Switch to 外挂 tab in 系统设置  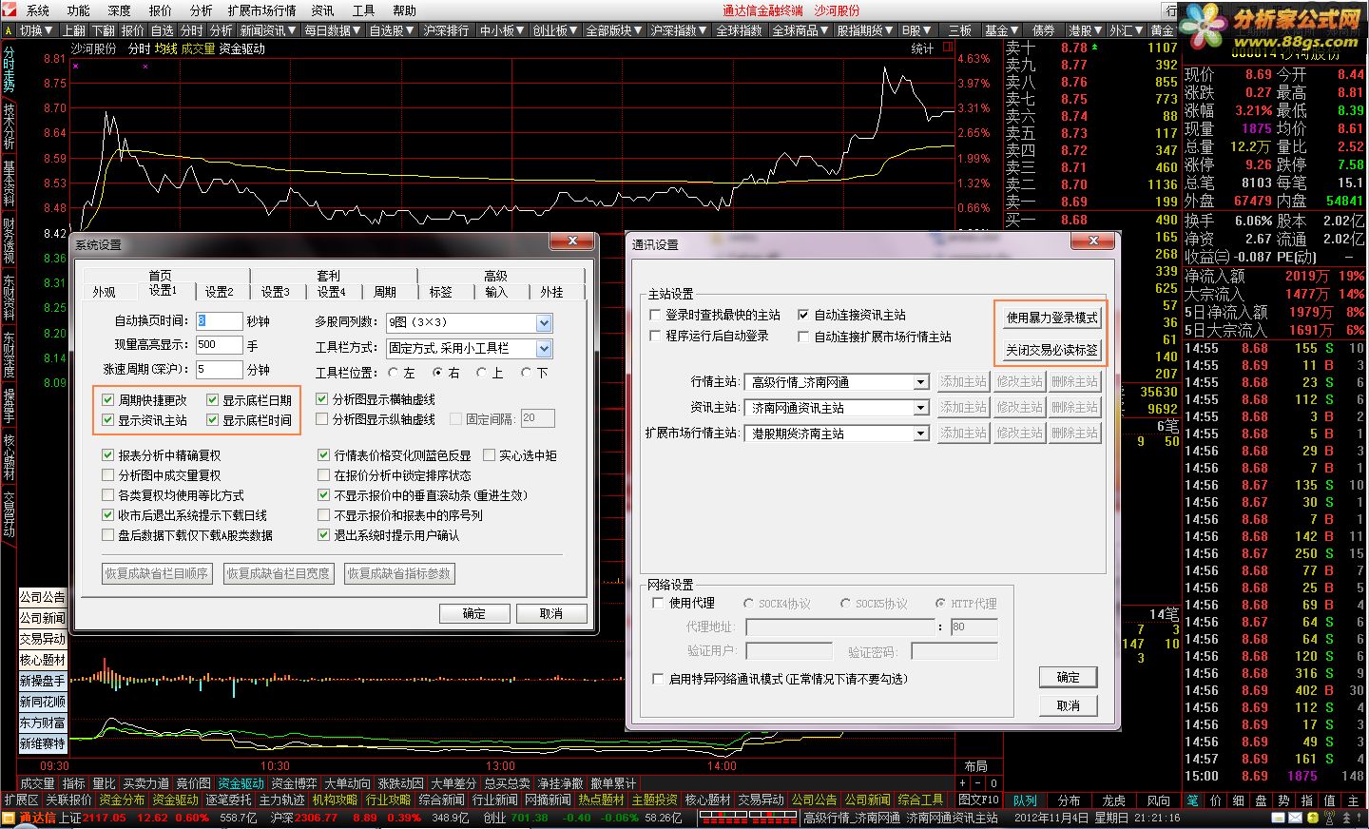coord(551,292)
